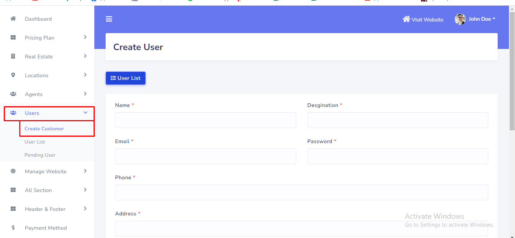515x238 pixels.
Task: Focus the Password input field
Action: click(397, 156)
